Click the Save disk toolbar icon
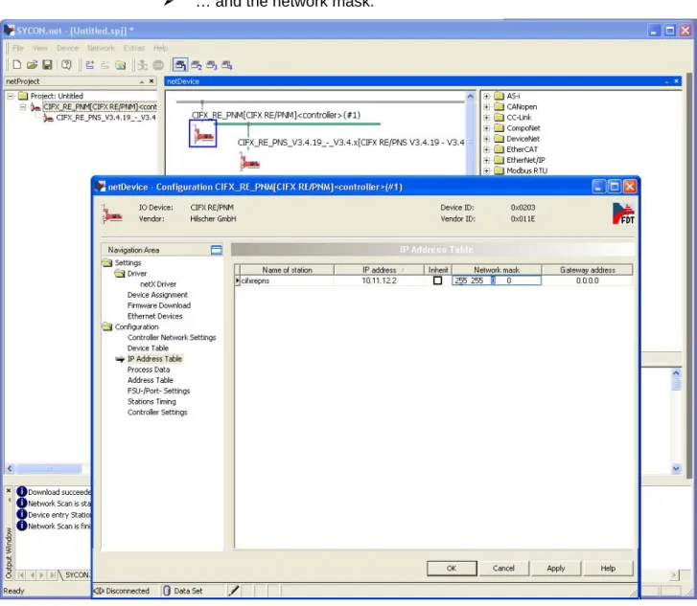 click(47, 65)
